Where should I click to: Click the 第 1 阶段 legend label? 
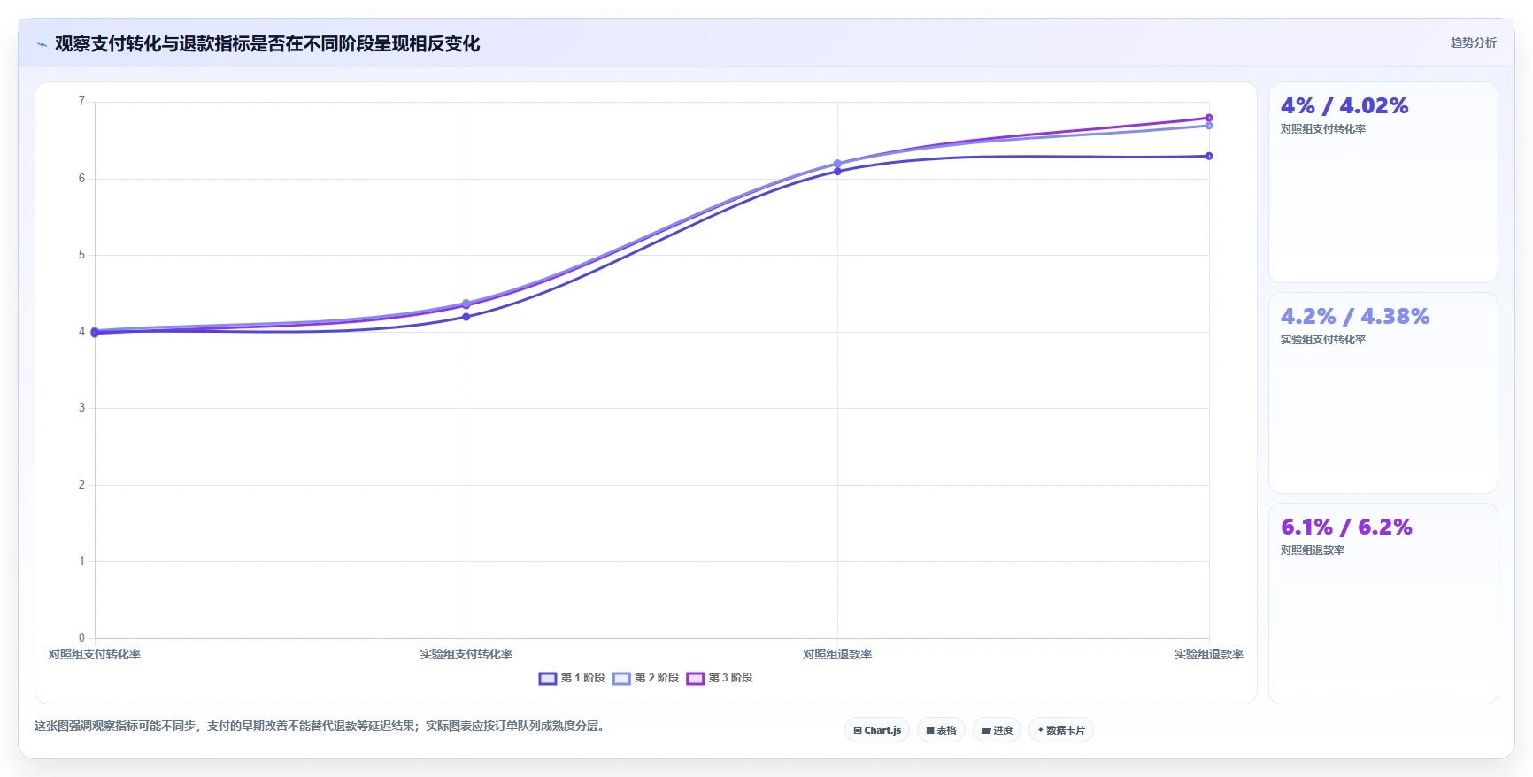582,678
